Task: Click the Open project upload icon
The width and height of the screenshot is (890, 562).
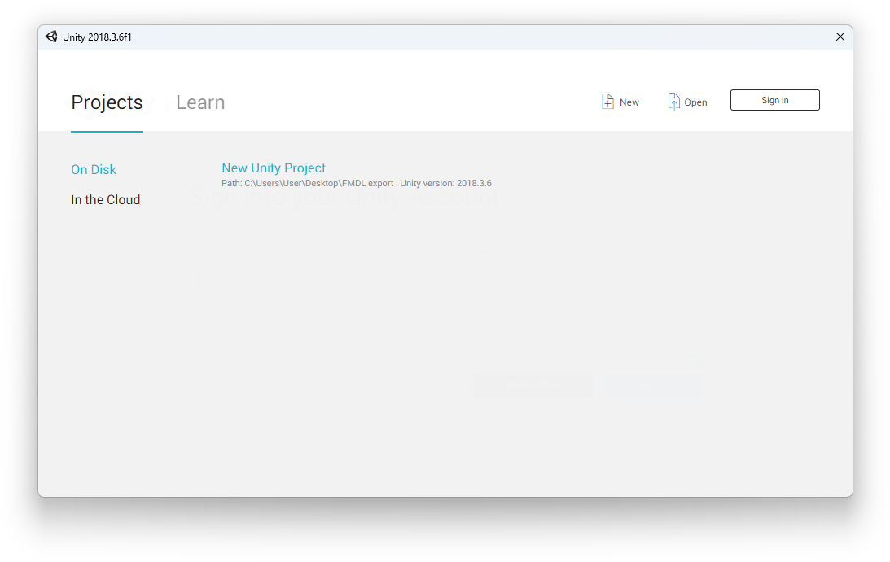Action: (x=673, y=102)
